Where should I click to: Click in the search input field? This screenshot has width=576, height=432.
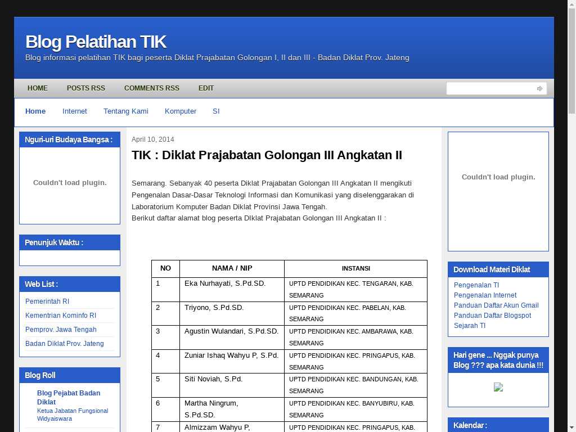click(490, 88)
